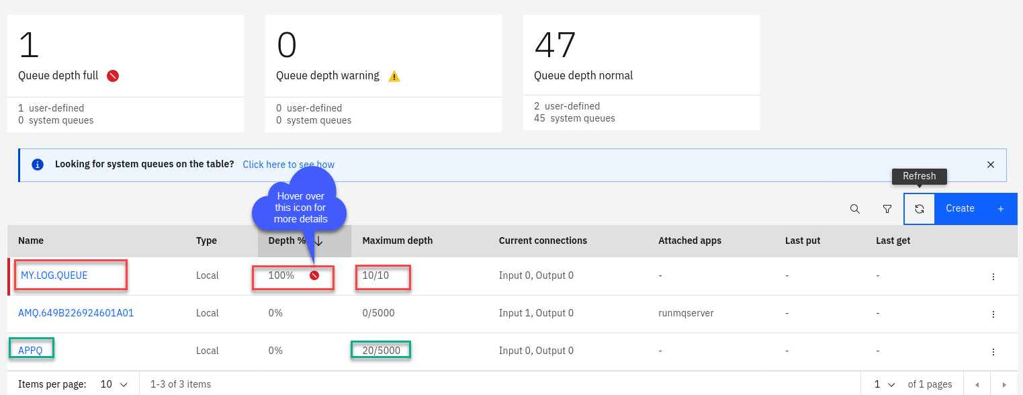
Task: Go to next page arrow
Action: [x=1004, y=384]
